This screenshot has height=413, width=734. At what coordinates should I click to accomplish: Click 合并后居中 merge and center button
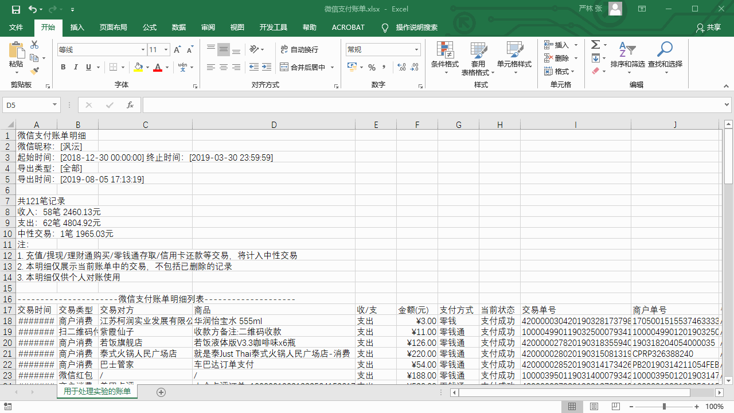coord(302,68)
